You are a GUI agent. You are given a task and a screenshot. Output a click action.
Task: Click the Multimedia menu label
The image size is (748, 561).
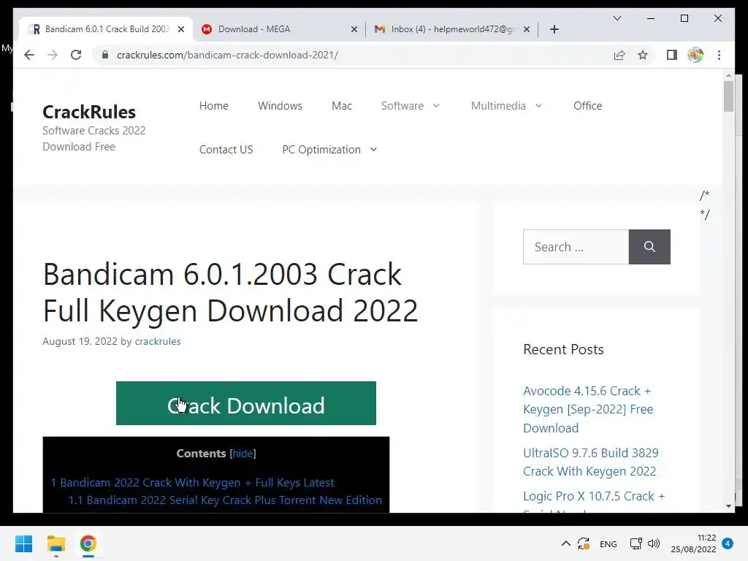498,105
